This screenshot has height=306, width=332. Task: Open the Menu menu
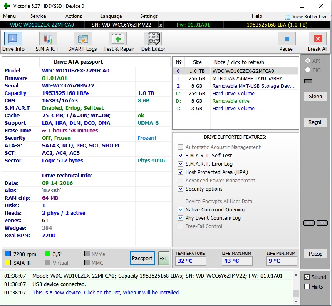(9, 16)
